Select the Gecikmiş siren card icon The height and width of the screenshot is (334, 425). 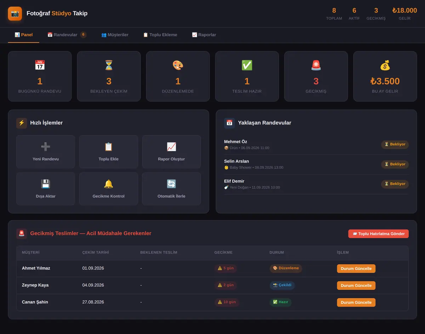pos(316,65)
